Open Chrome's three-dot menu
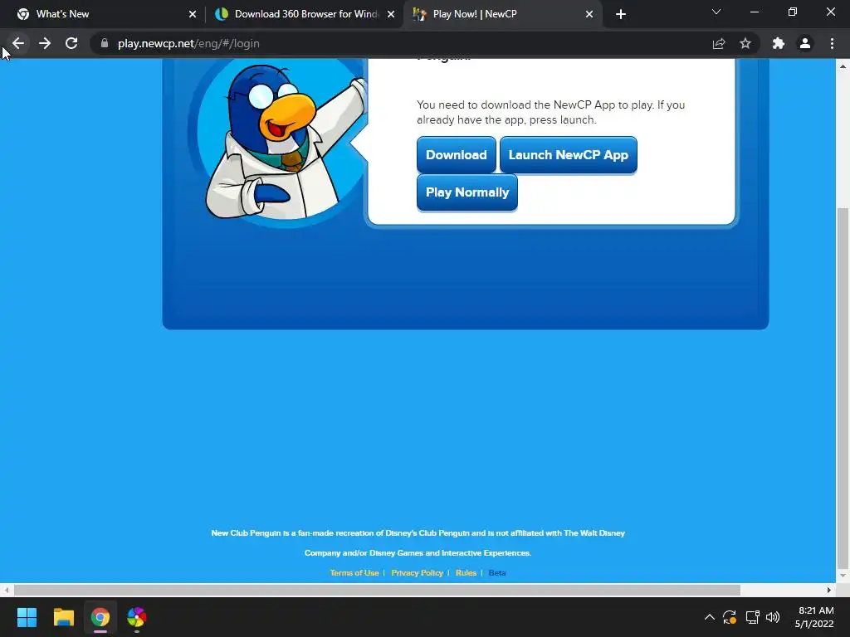 pos(832,43)
